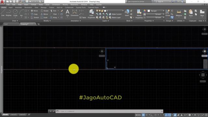
Task: Click the Paste button
Action: click(x=191, y=13)
